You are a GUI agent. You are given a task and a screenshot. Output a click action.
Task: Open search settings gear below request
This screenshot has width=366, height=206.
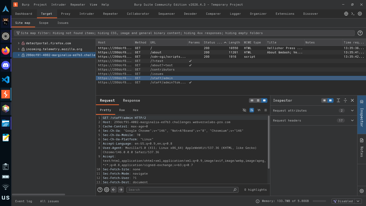(x=107, y=190)
